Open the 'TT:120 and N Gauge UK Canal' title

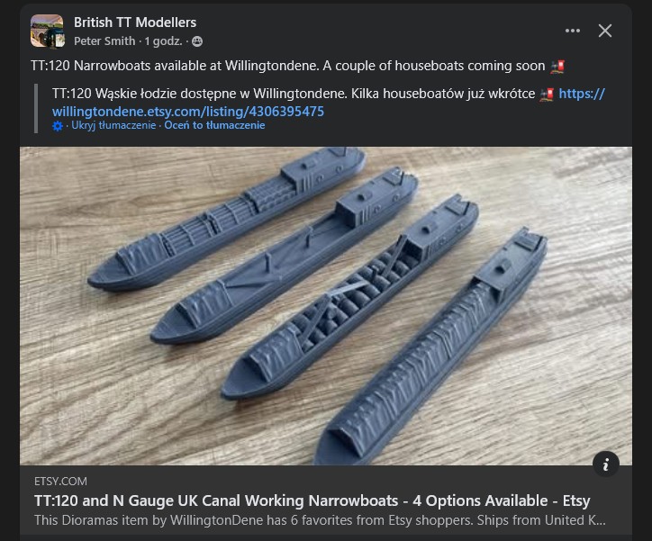312,500
